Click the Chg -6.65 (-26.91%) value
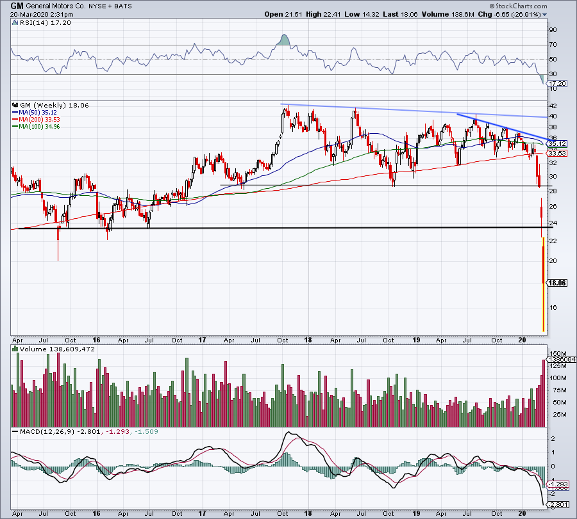This screenshot has height=519, width=577. tap(509, 14)
